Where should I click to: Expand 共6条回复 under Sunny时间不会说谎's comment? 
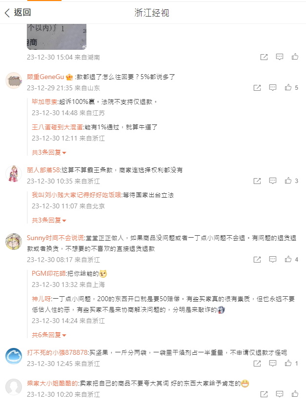(49, 335)
